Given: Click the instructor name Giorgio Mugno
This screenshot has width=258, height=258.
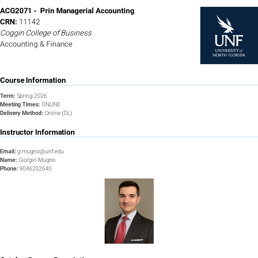Looking at the screenshot, I should tap(37, 160).
